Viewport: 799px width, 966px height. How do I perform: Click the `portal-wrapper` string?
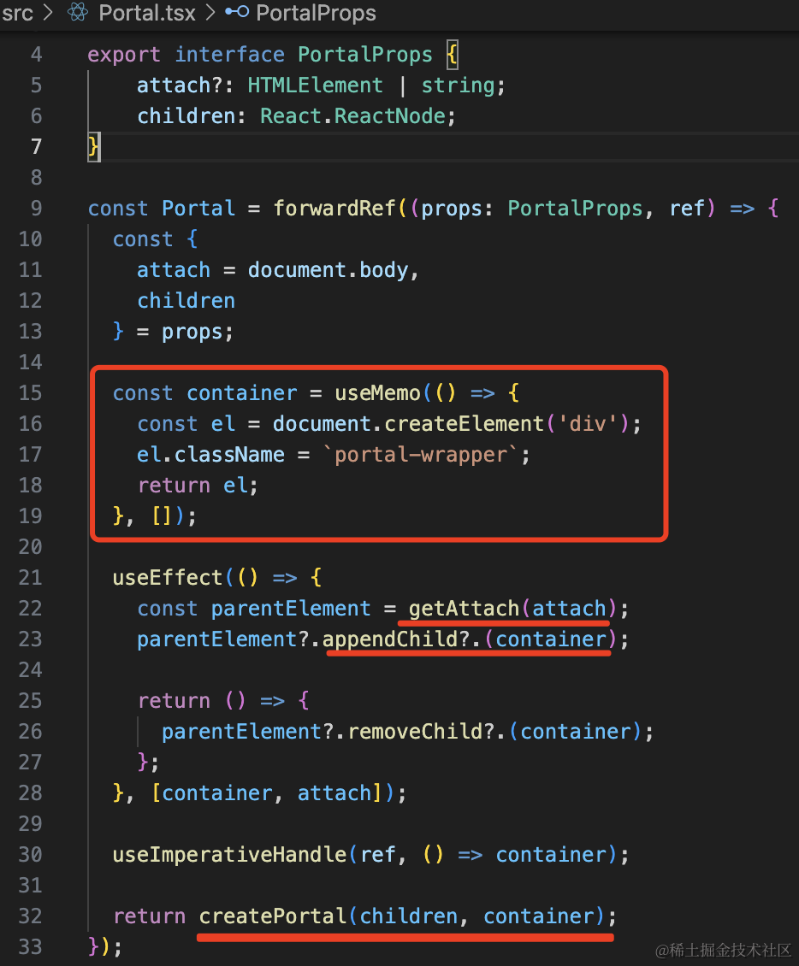click(x=421, y=455)
